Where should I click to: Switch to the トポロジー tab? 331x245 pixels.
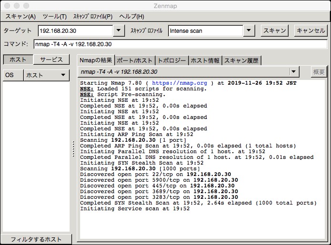(x=172, y=60)
